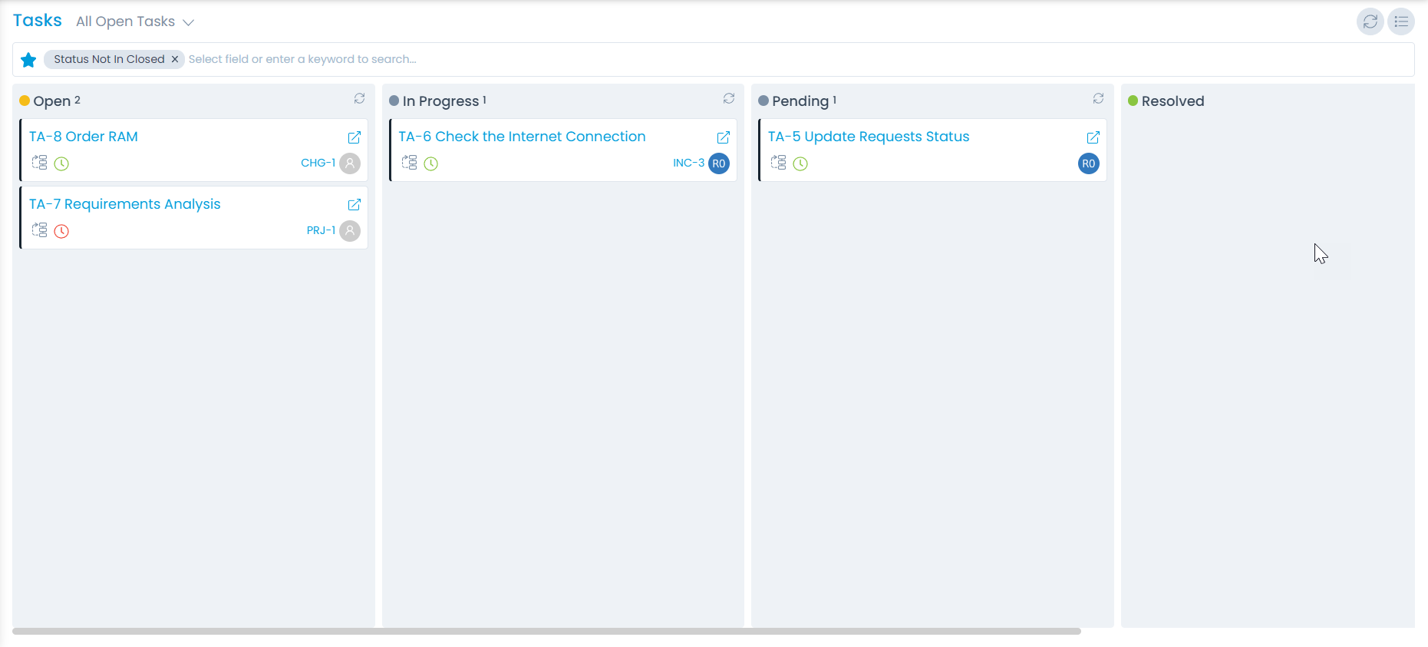
Task: Switch to list view using top-right icon
Action: point(1400,21)
